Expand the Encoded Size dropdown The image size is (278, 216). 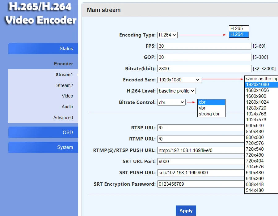[x=179, y=80]
